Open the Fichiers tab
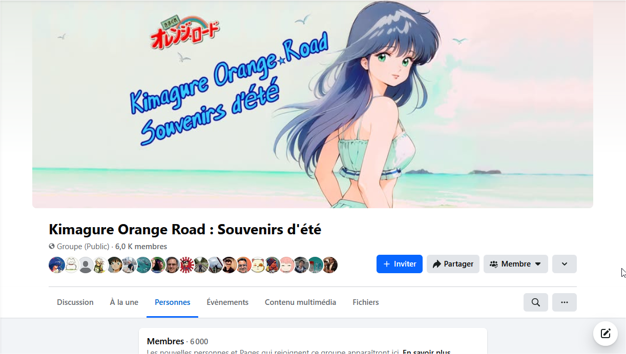Screen dimensions: 626x354 coord(366,302)
